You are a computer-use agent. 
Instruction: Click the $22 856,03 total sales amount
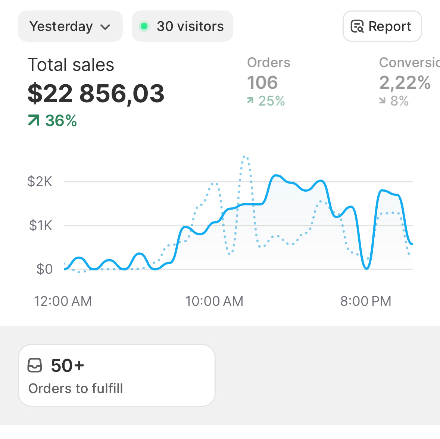[96, 93]
